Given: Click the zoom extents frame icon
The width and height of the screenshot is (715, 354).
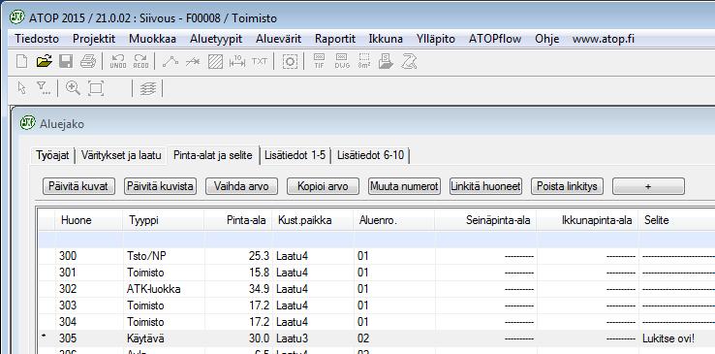Looking at the screenshot, I should click(x=96, y=87).
